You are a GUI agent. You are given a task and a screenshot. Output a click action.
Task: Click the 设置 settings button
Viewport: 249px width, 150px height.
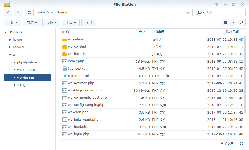[89, 23]
